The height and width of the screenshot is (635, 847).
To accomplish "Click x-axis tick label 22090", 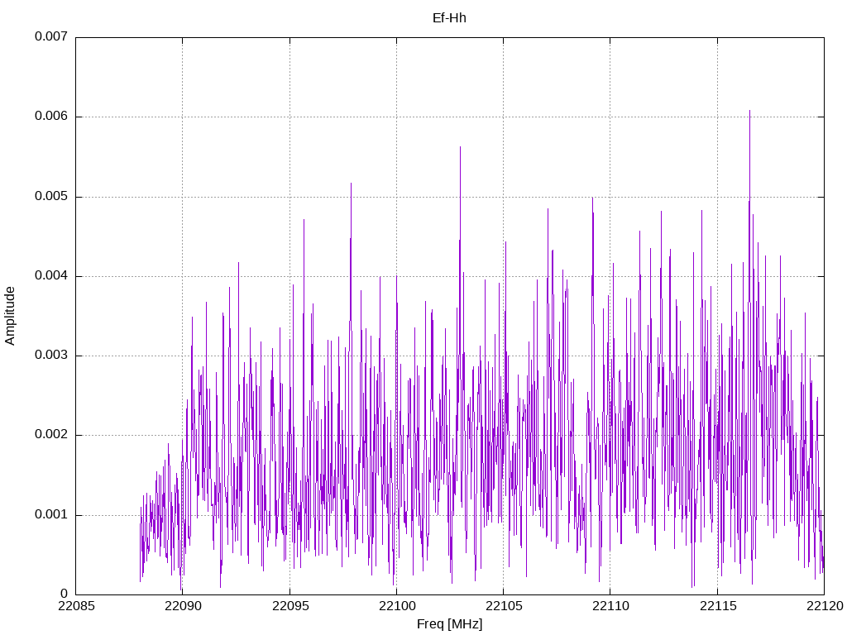I will pyautogui.click(x=183, y=606).
